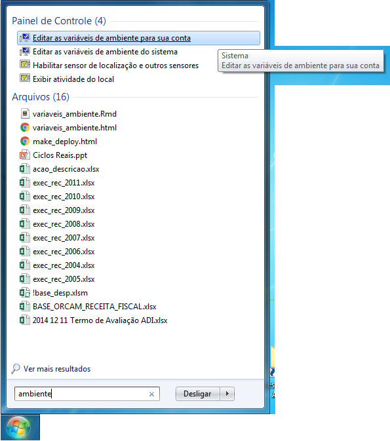The image size is (390, 441).
Task: Click macro workbook icon for !base_desp.xlsm
Action: tap(25, 293)
